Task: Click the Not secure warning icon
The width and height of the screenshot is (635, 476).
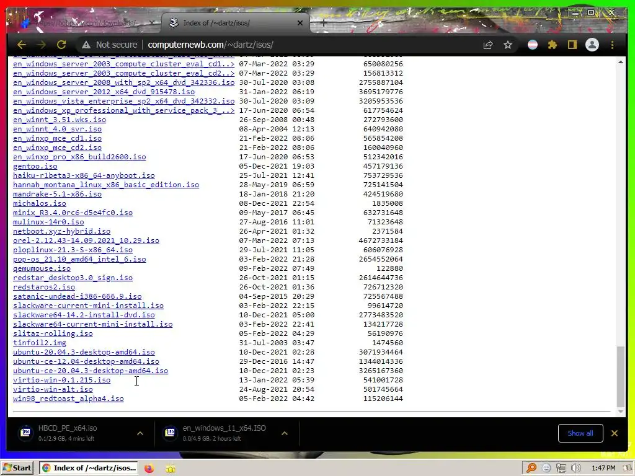Action: click(x=86, y=45)
